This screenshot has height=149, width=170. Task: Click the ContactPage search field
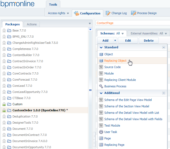click(x=133, y=23)
